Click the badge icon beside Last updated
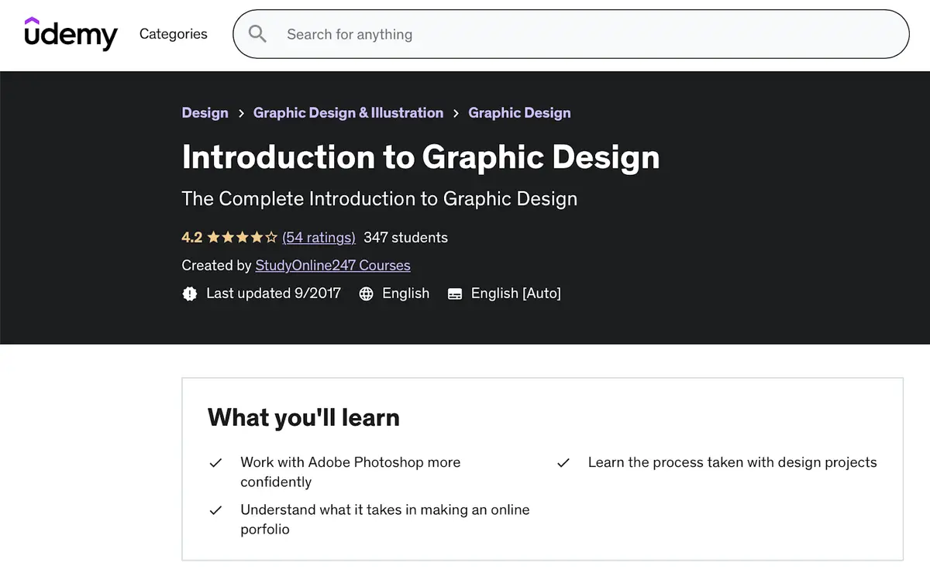 (x=190, y=293)
